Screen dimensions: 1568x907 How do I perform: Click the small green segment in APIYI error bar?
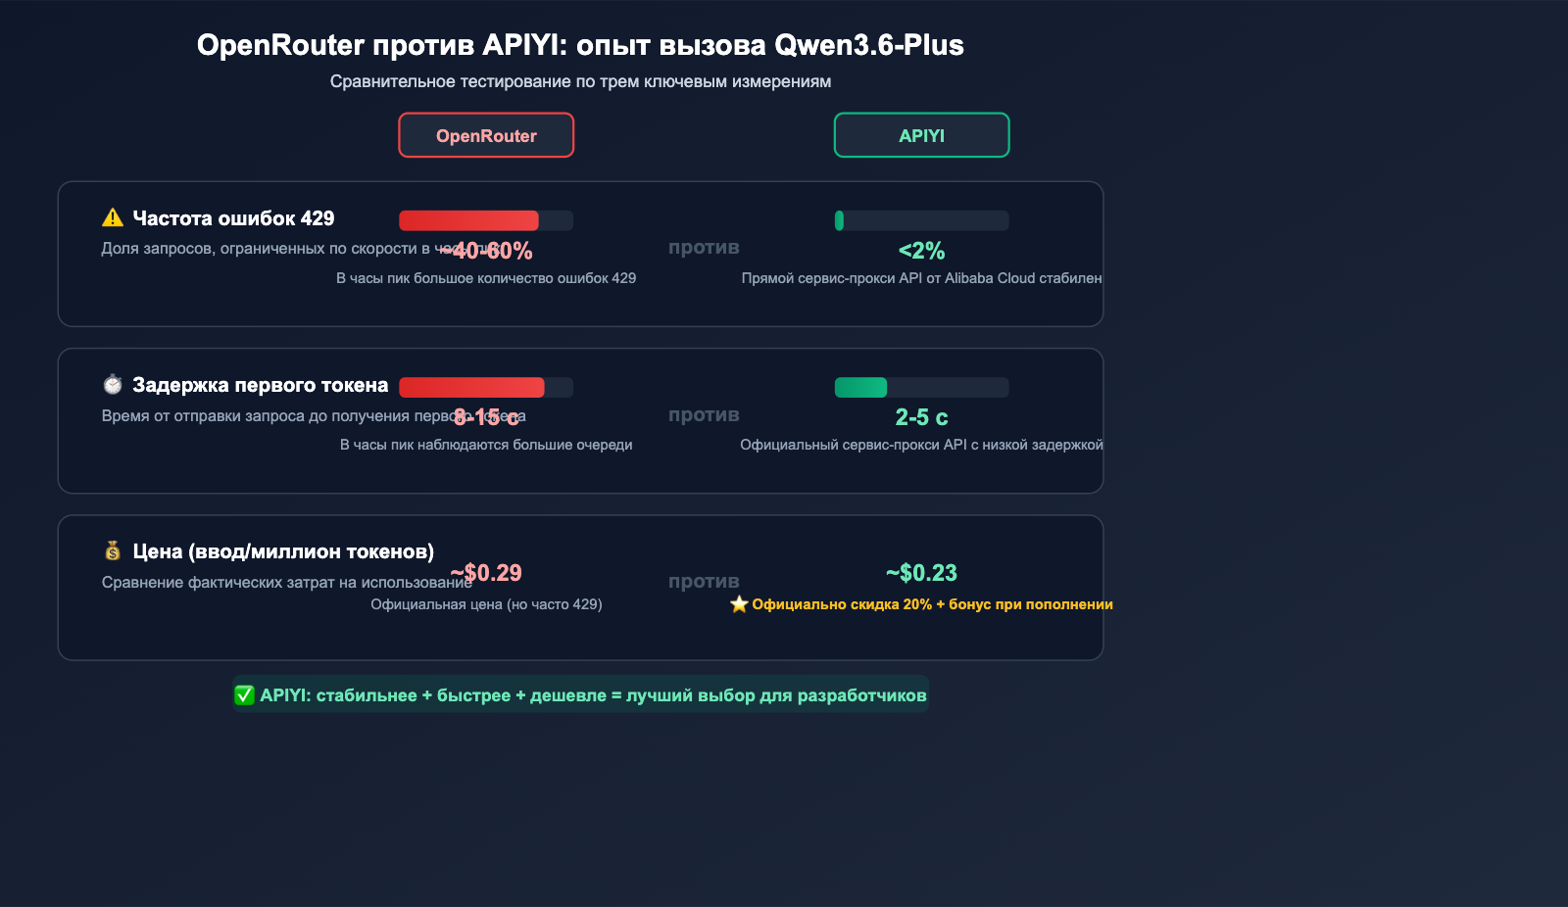(x=839, y=220)
